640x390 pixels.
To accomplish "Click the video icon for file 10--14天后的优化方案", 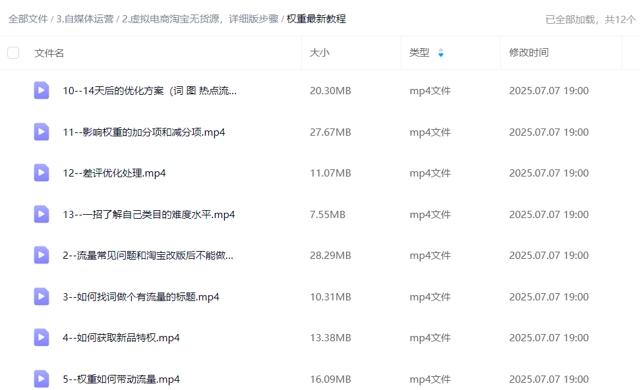I will point(42,91).
